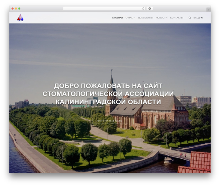Click the browser reload icon

click(143, 9)
